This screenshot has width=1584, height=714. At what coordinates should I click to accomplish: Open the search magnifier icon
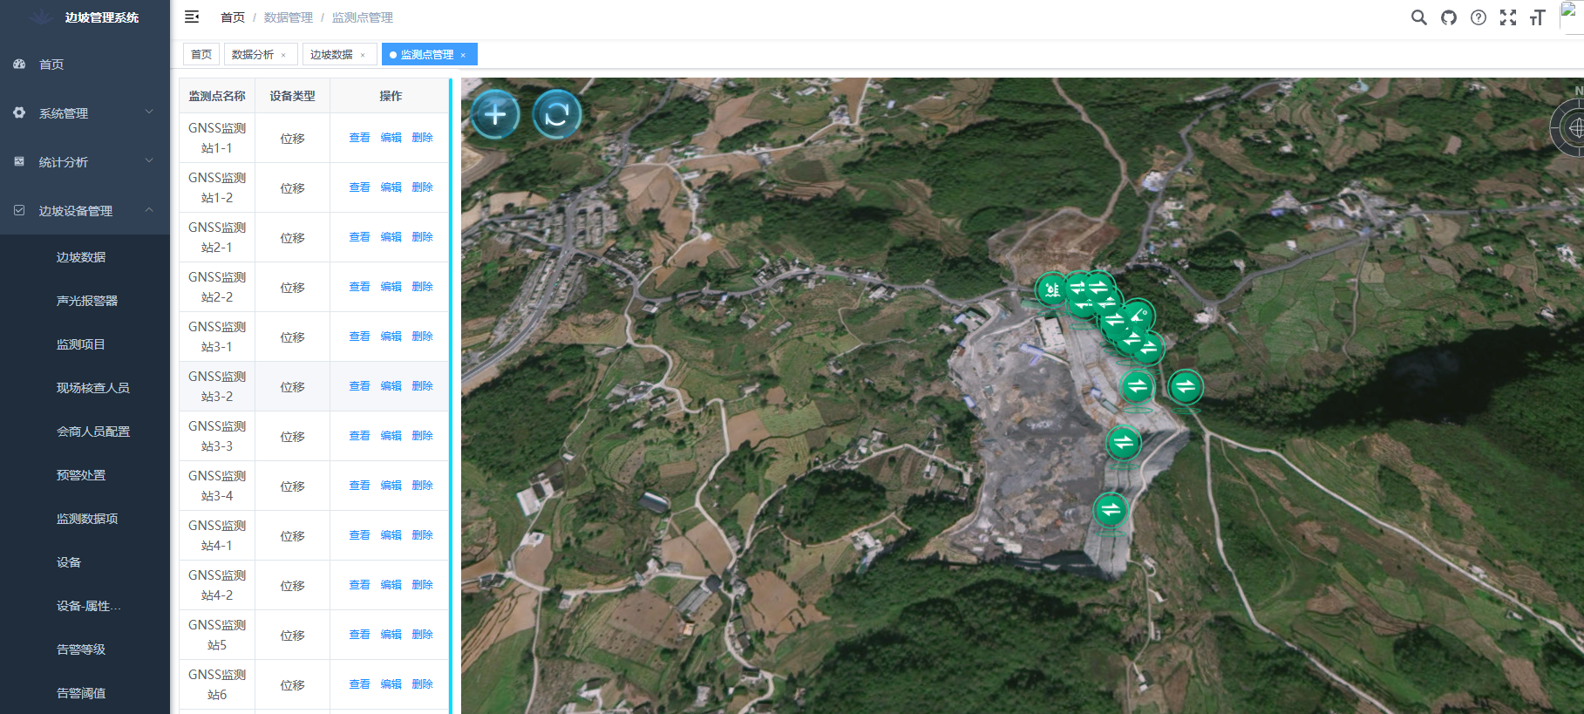[x=1418, y=17]
